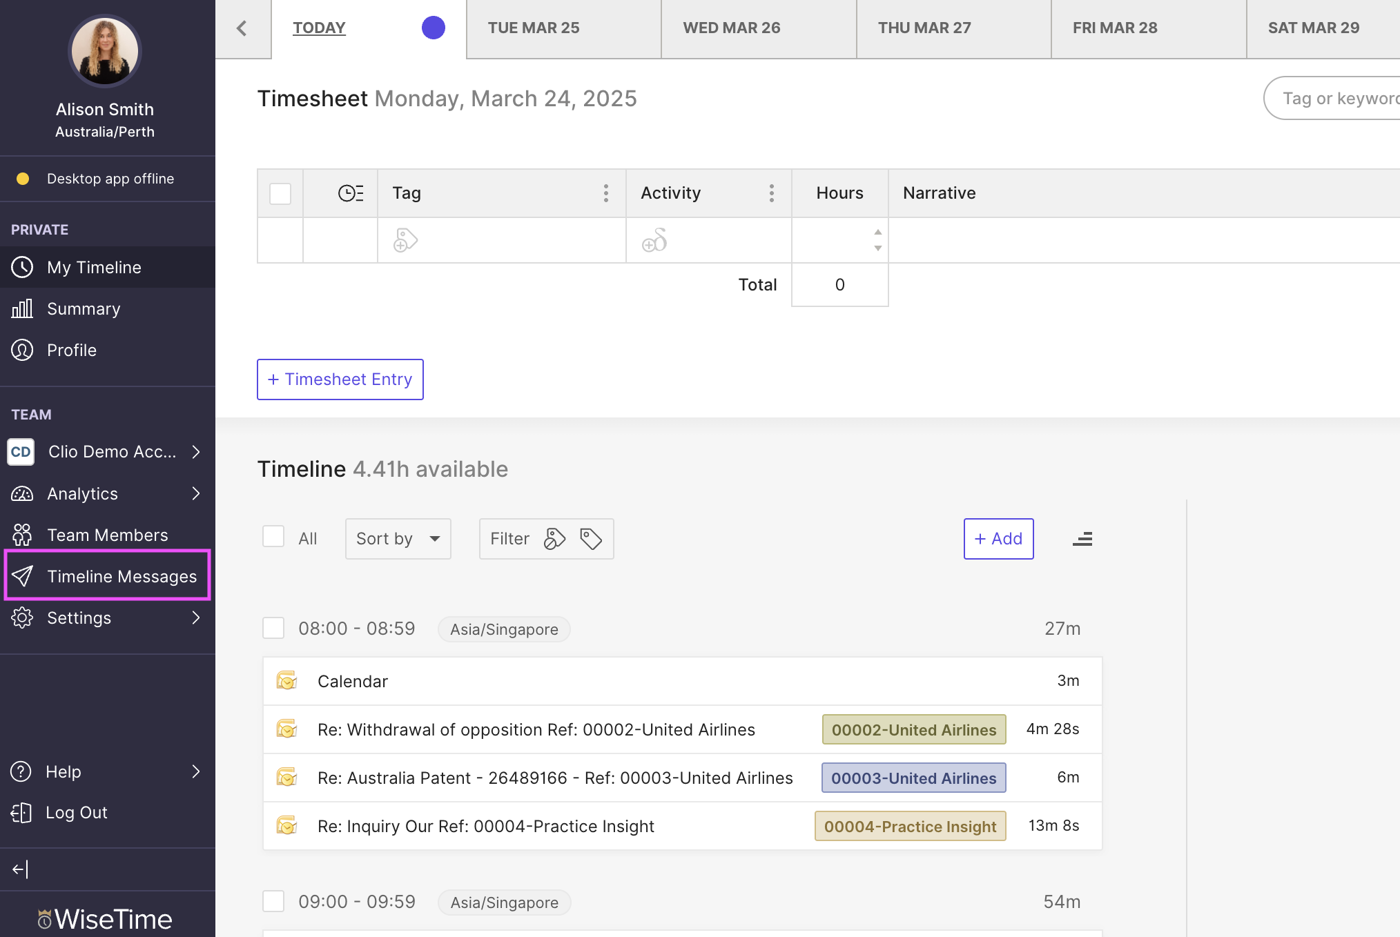
Task: Click the Tag or keyword search field
Action: [x=1332, y=98]
